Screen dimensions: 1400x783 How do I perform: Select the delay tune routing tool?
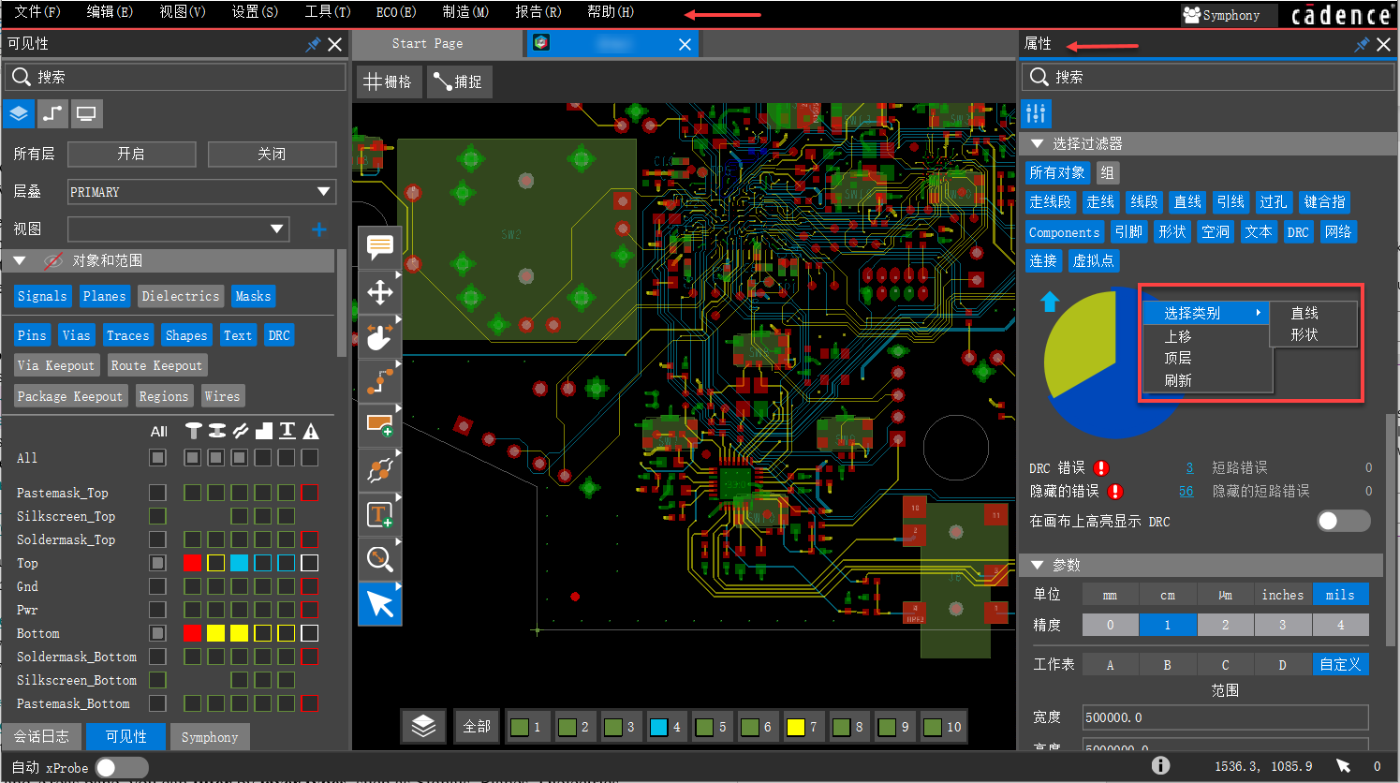(379, 469)
